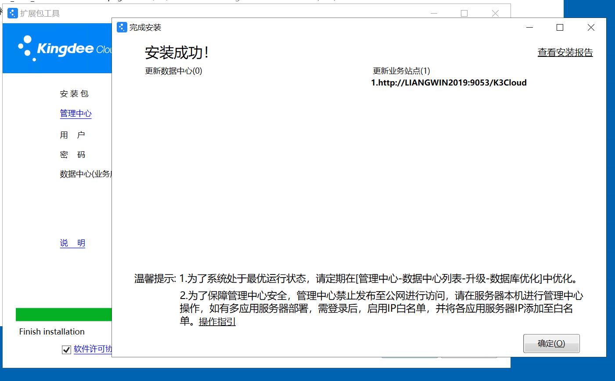Select the LIANGWIN2019 K3Cloud site URL

449,83
